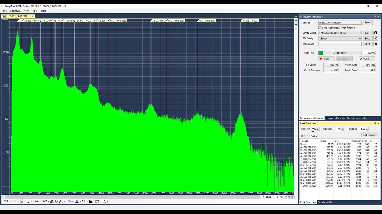The width and height of the screenshot is (382, 214).
Task: Toggle the BG background view icon
Action: click(77, 201)
